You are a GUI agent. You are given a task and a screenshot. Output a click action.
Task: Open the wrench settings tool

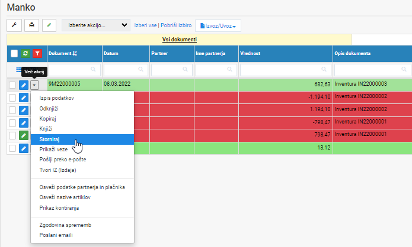[x=14, y=25]
